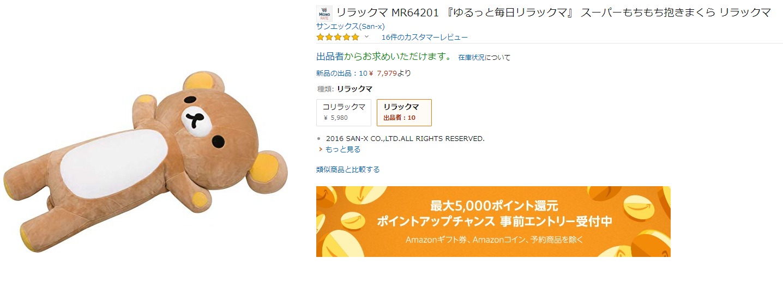Expand もっと見る to show more details
Image resolution: width=783 pixels, height=282 pixels.
(342, 149)
